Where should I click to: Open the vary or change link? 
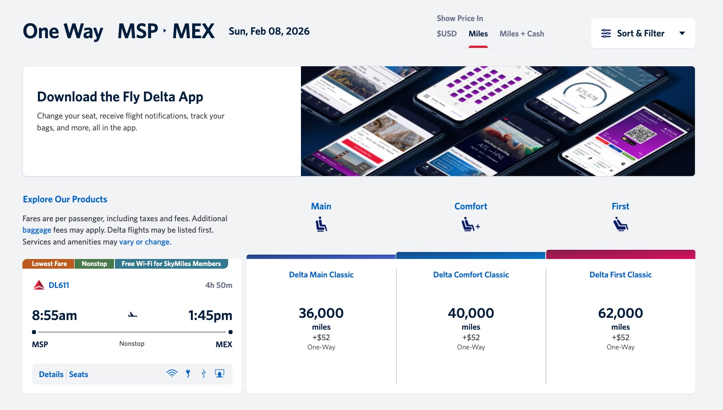pos(145,242)
